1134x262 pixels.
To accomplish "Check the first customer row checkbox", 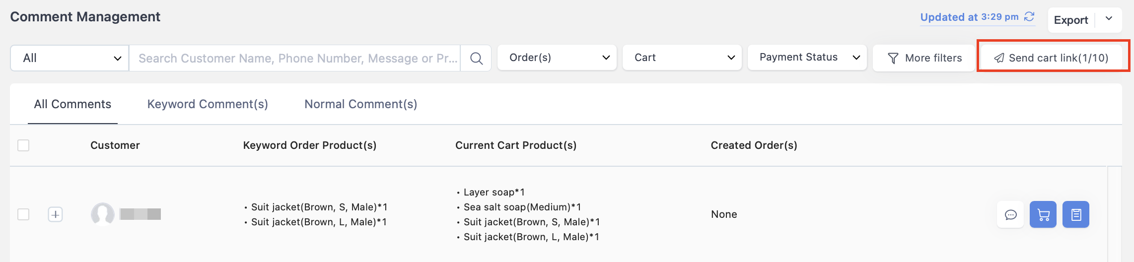I will tap(23, 214).
